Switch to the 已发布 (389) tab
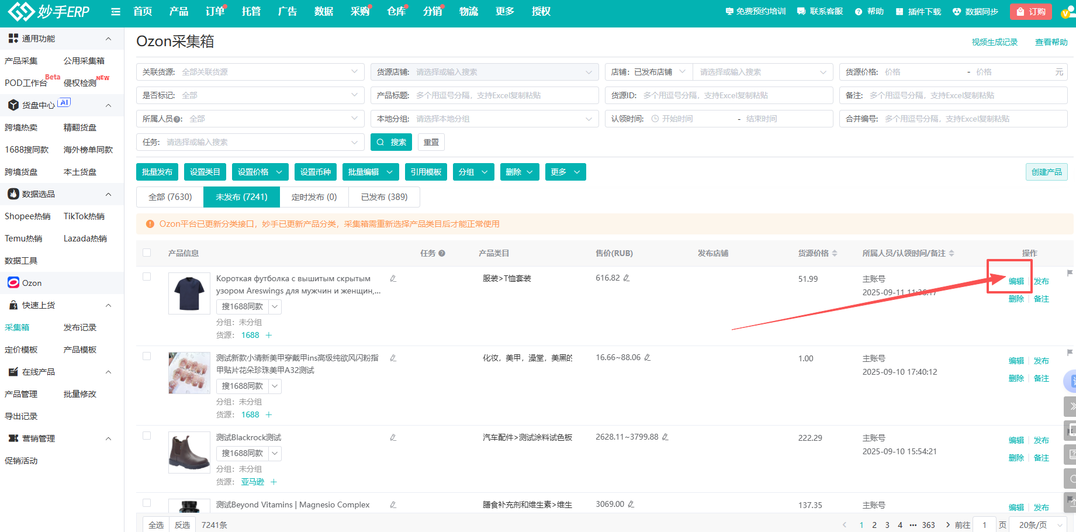Image resolution: width=1076 pixels, height=532 pixels. (384, 197)
